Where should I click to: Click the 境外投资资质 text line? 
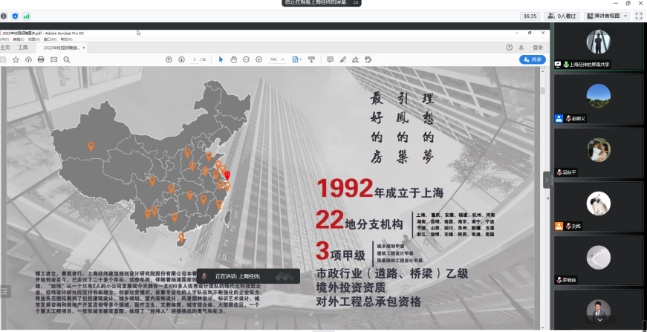[x=351, y=287]
